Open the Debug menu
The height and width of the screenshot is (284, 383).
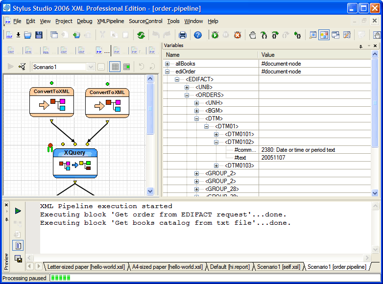(85, 21)
